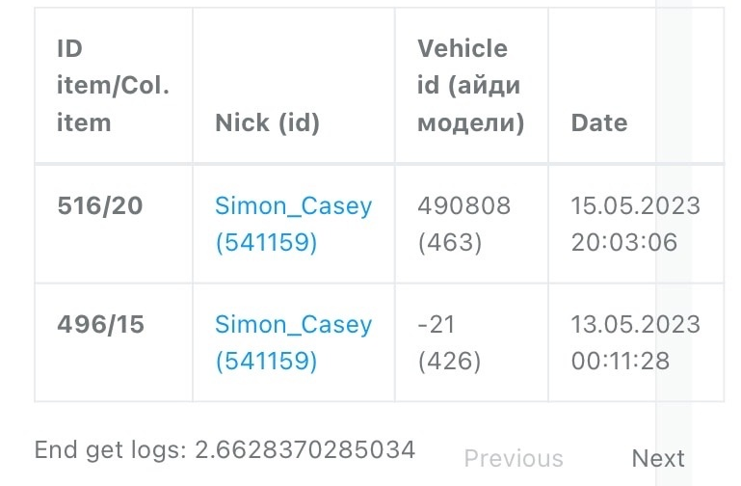
Task: Open Simon_Casey link in the 516/20 row
Action: tap(293, 206)
